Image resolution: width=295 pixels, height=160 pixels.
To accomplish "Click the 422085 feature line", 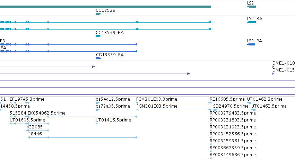I will pyautogui.click(x=38, y=130).
